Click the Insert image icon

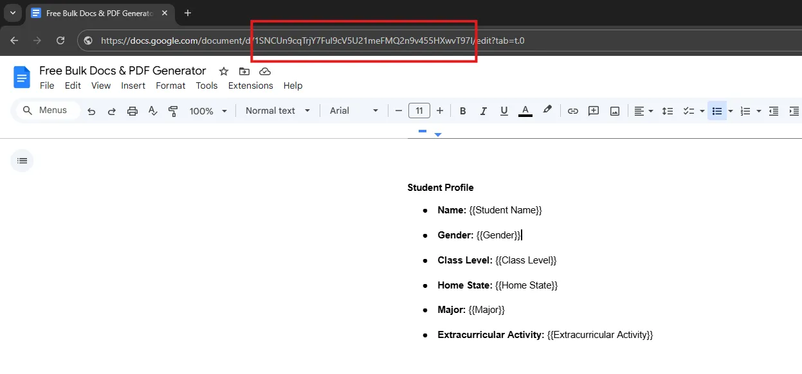[615, 111]
